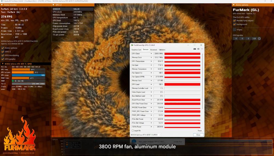274x156 pixels.
Task: Switch to the Graphics Card tab
Action: point(136,50)
